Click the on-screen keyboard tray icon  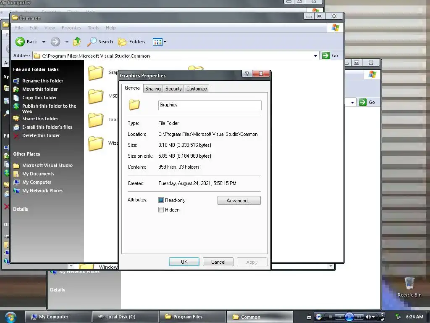[x=309, y=317]
